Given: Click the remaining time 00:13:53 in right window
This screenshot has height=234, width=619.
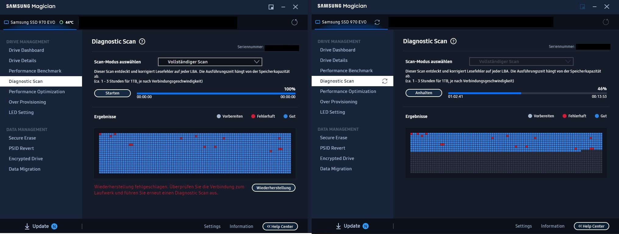Looking at the screenshot, I should [599, 97].
